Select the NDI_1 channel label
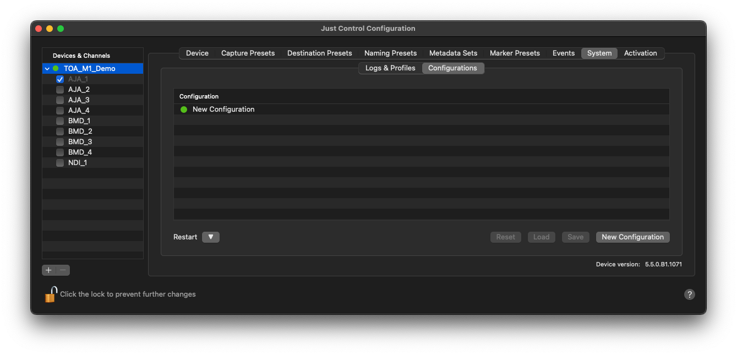 [78, 163]
